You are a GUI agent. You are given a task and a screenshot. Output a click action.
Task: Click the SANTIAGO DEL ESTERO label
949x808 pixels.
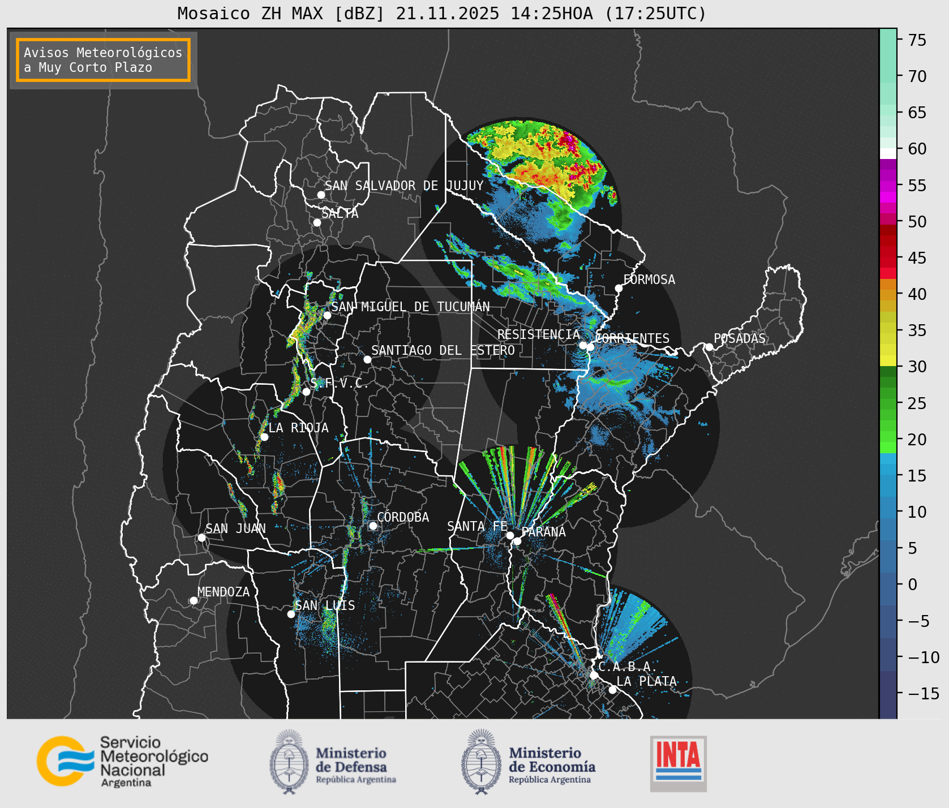pyautogui.click(x=443, y=350)
